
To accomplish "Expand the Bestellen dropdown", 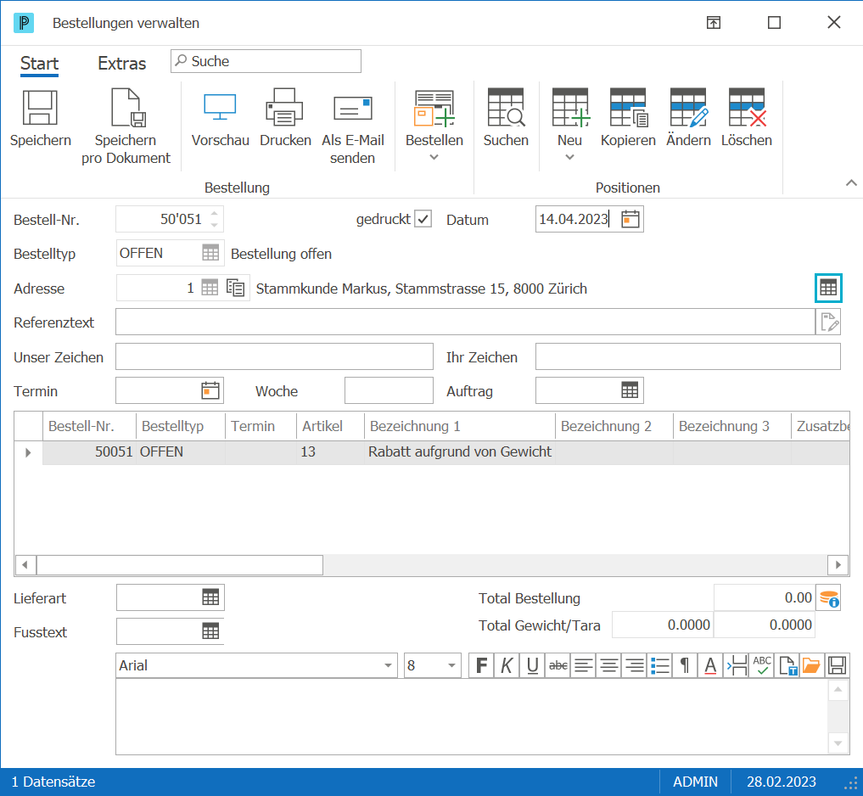I will coord(434,158).
